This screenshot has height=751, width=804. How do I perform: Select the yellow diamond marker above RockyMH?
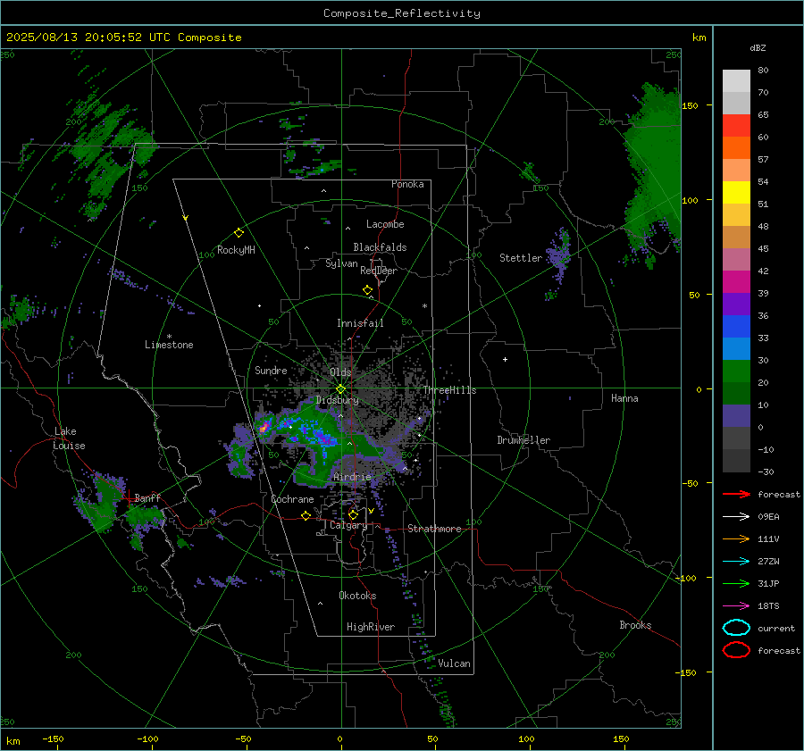tap(239, 233)
